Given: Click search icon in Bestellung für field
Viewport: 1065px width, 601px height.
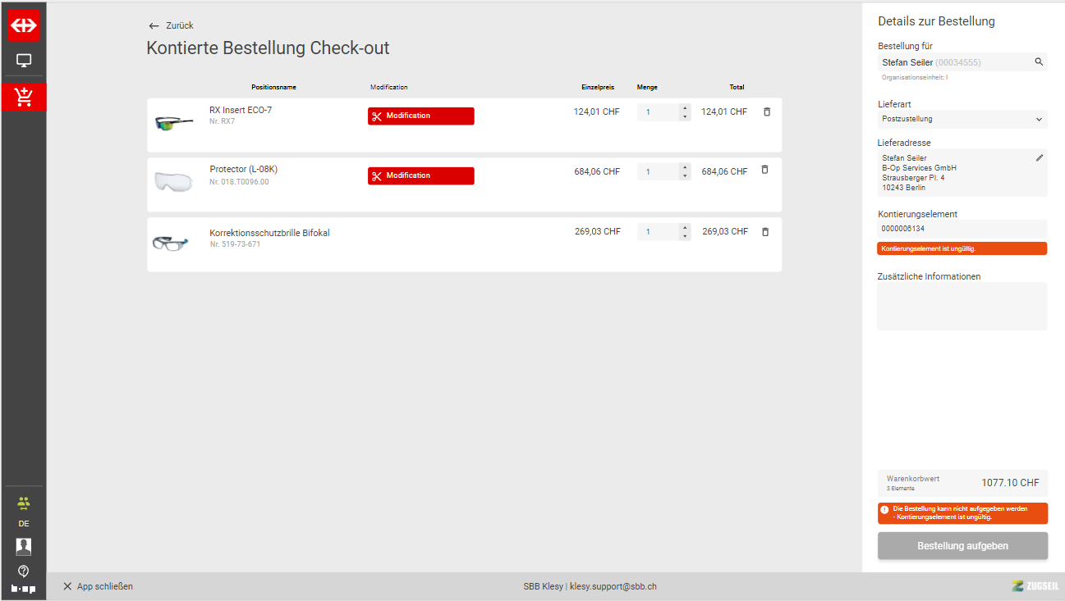Looking at the screenshot, I should click(x=1039, y=62).
